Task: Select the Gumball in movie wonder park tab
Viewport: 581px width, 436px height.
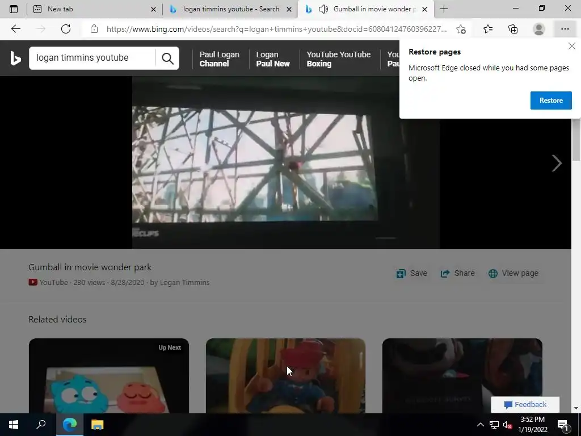Action: [365, 9]
